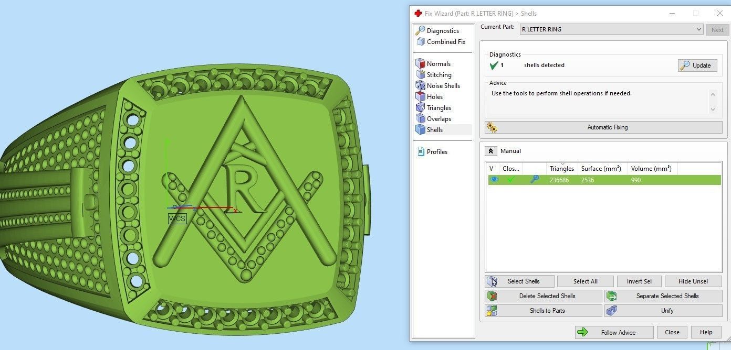Open Fix Wizard Help
Image resolution: width=731 pixels, height=350 pixels.
[706, 333]
